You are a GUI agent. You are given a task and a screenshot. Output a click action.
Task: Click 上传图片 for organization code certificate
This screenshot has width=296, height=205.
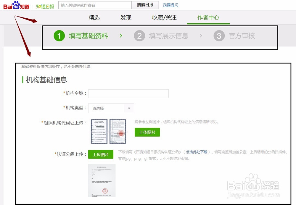click(147, 132)
